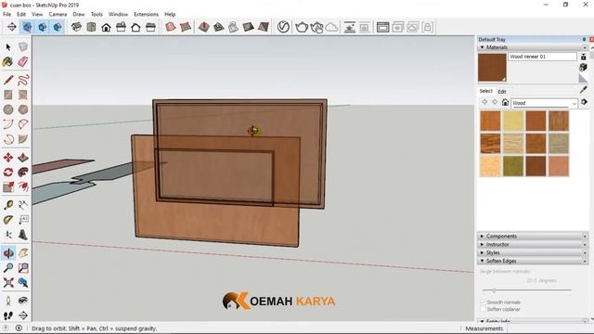Select the Line pencil tool

click(x=8, y=80)
